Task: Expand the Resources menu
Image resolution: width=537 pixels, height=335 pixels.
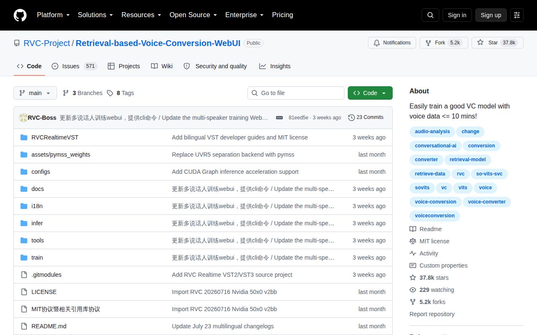Action: (x=141, y=15)
